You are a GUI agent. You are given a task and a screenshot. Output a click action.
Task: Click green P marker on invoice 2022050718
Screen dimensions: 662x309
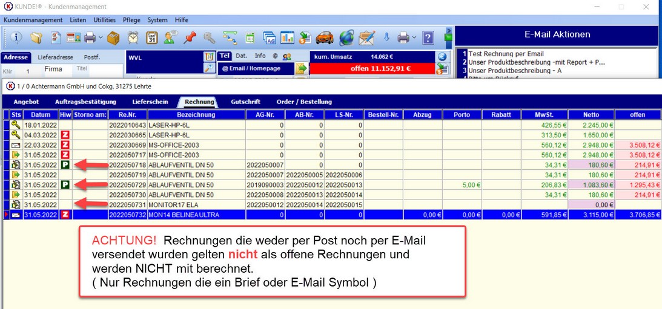tap(65, 164)
